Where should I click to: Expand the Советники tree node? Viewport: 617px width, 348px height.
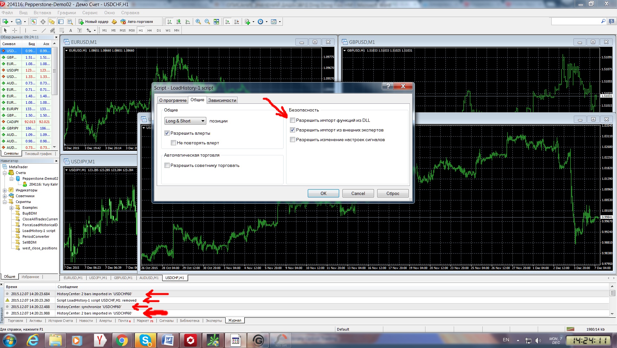[x=5, y=196]
